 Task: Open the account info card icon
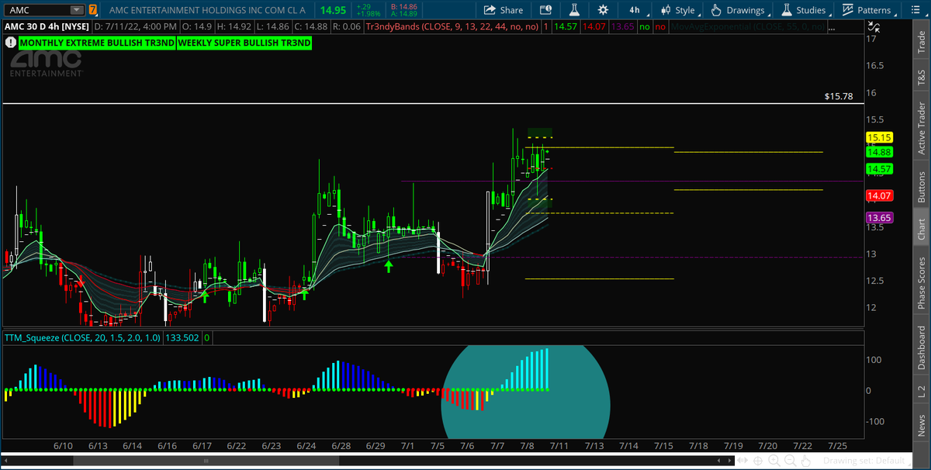[545, 9]
